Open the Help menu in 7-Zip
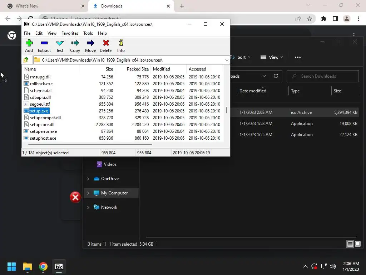366x275 pixels. tap(102, 33)
